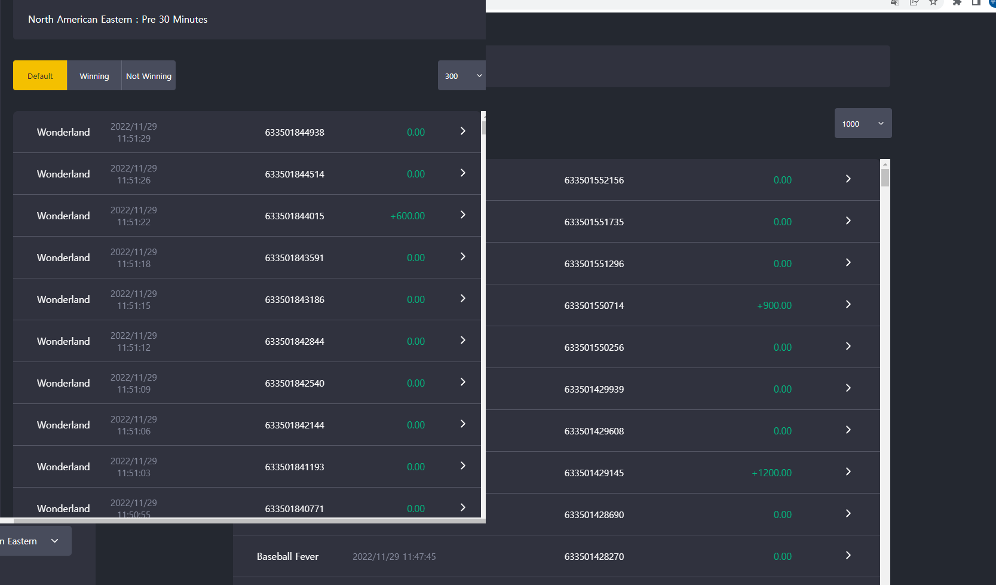This screenshot has width=996, height=585.
Task: Click the browser bookmark star icon
Action: (x=933, y=2)
